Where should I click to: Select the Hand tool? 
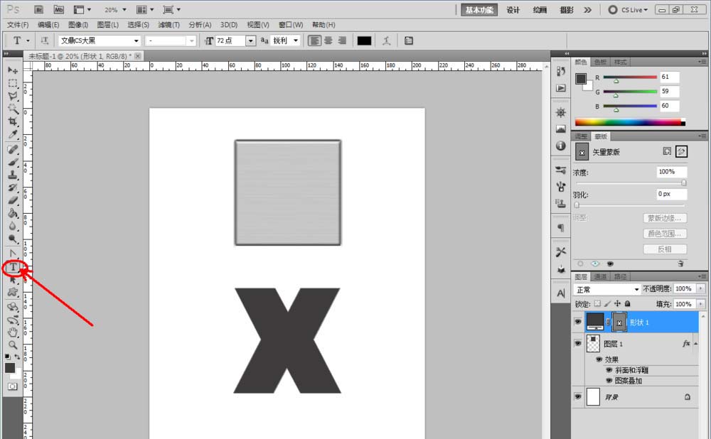pyautogui.click(x=13, y=332)
